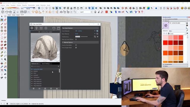
Task: Click the eyedropper sample paint icon
Action: pyautogui.click(x=187, y=30)
